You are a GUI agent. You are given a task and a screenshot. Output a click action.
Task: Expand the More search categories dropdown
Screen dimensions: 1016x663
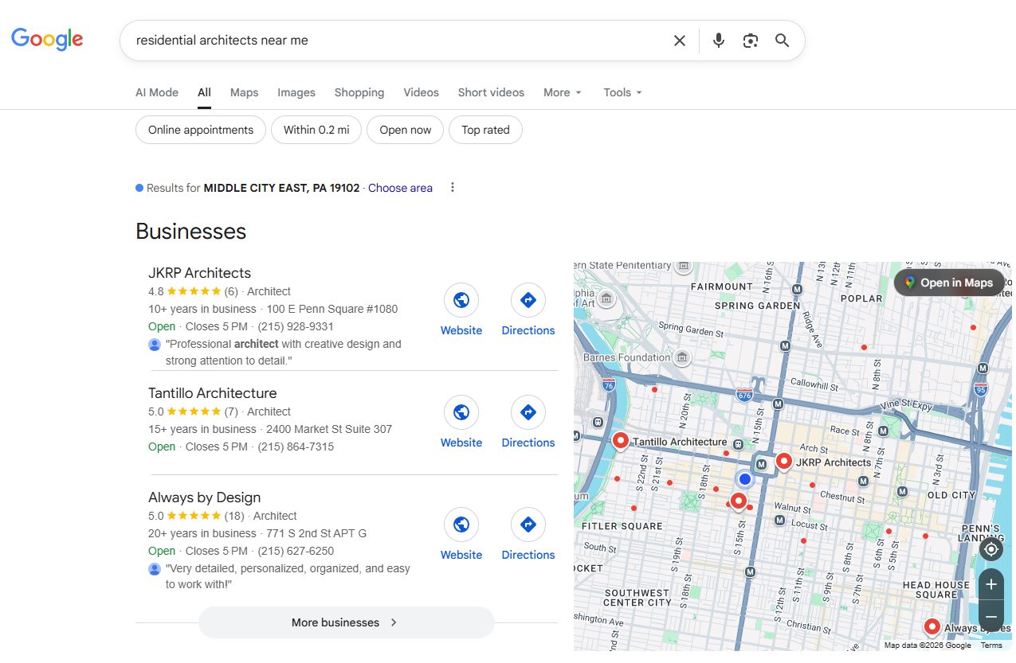pyautogui.click(x=562, y=92)
